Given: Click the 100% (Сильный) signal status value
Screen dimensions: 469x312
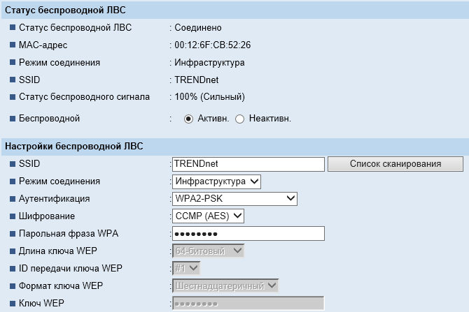Looking at the screenshot, I should pos(210,96).
